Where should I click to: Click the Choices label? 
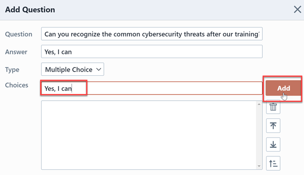[x=16, y=85]
